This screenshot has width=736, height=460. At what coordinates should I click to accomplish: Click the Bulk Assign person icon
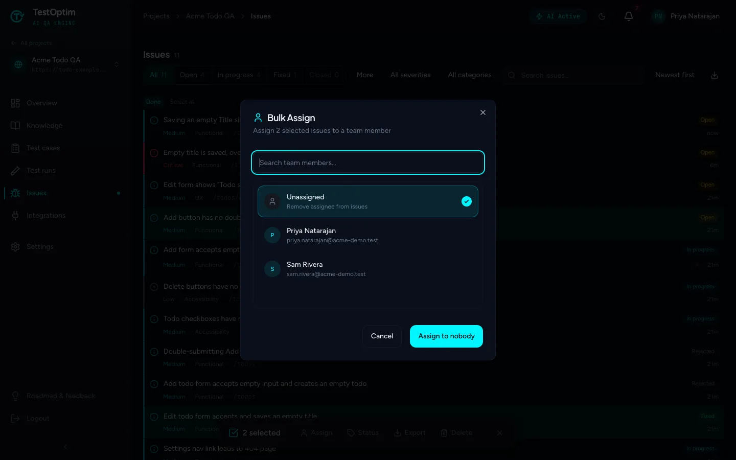(x=258, y=118)
